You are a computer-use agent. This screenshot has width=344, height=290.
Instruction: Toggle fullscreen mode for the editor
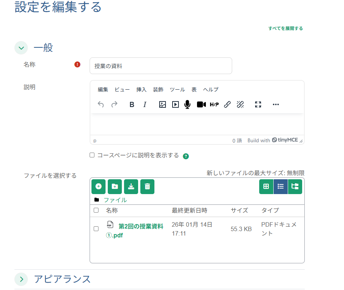(x=258, y=104)
